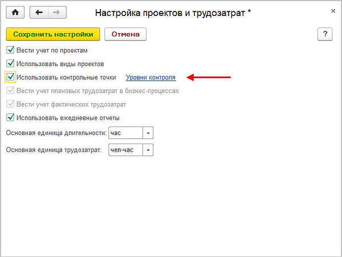The height and width of the screenshot is (257, 342).
Task: Close the settings form with X
Action: click(333, 11)
